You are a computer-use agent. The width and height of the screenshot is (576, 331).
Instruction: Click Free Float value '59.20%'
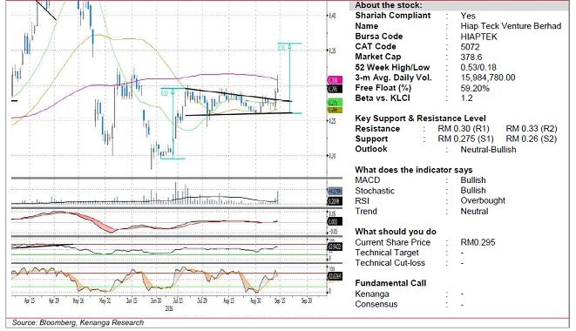pos(475,88)
